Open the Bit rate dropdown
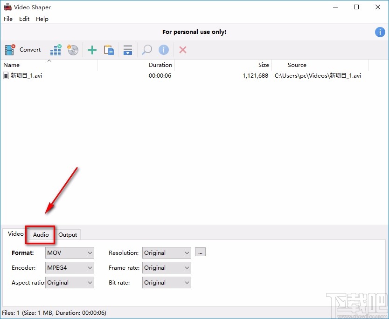This screenshot has width=389, height=319. pos(167,282)
